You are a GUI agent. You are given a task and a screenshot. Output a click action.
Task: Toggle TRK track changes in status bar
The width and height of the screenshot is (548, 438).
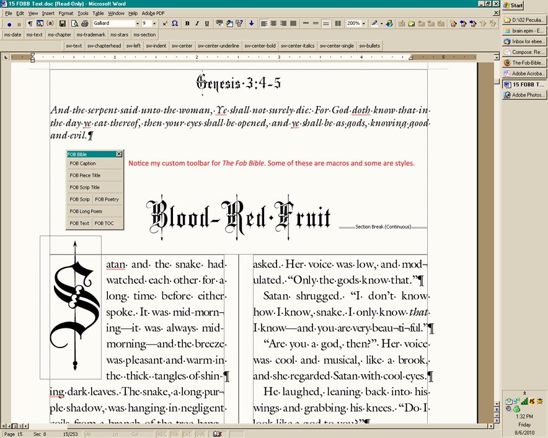coord(174,434)
